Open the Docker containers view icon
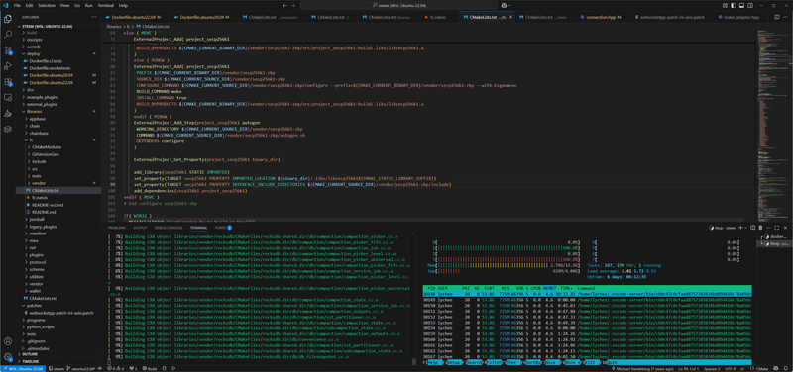 [x=8, y=129]
